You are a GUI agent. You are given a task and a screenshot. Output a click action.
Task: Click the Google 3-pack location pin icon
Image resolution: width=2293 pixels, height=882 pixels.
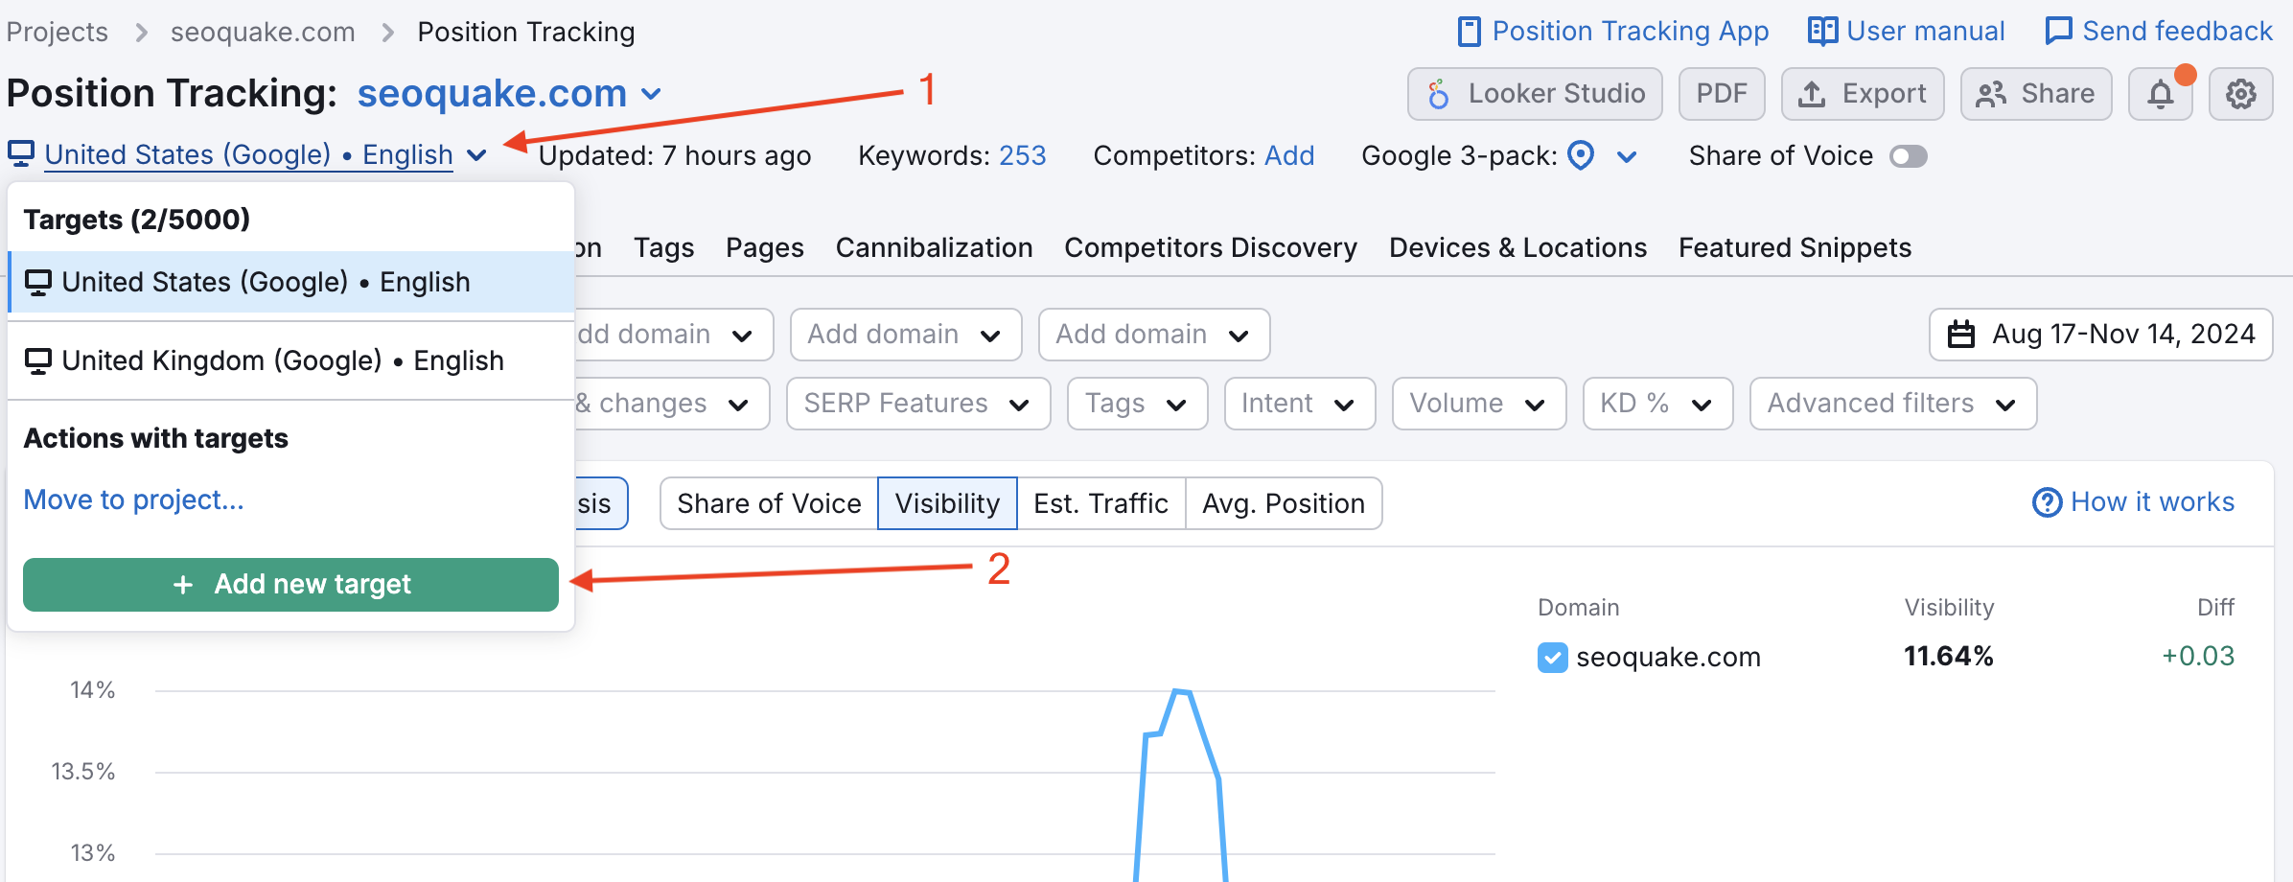click(1581, 155)
